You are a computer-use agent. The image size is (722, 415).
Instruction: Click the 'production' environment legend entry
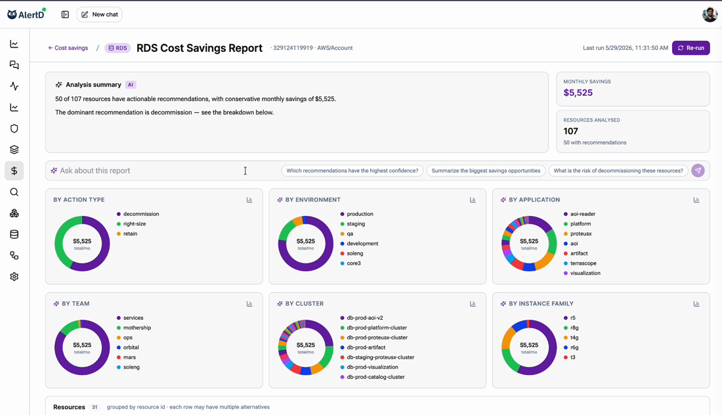point(357,214)
